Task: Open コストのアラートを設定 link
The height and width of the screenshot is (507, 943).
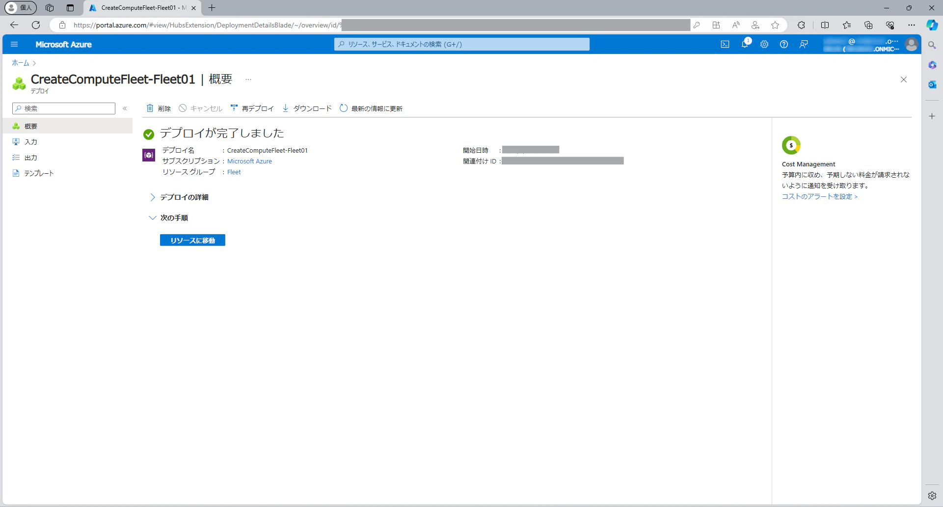Action: coord(819,196)
